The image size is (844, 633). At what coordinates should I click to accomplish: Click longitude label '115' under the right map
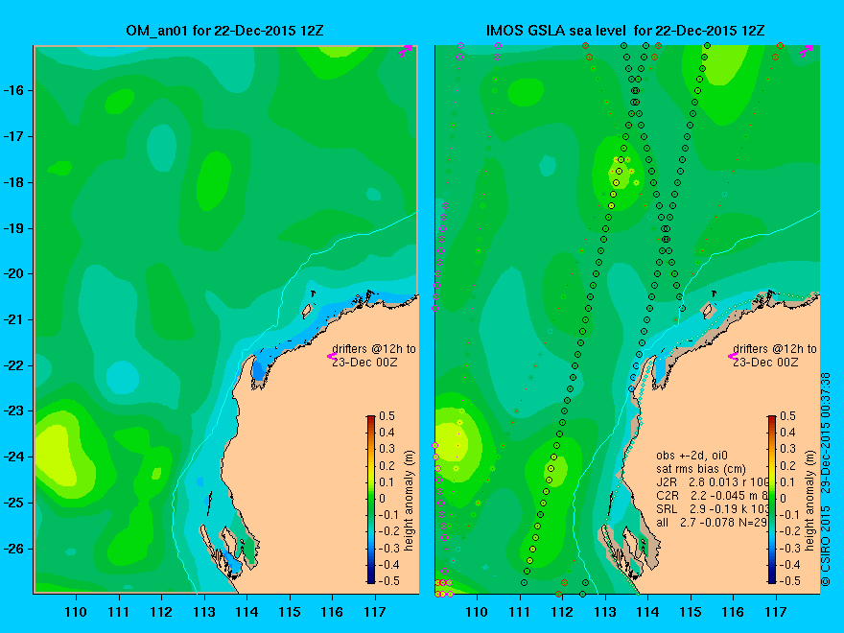691,612
